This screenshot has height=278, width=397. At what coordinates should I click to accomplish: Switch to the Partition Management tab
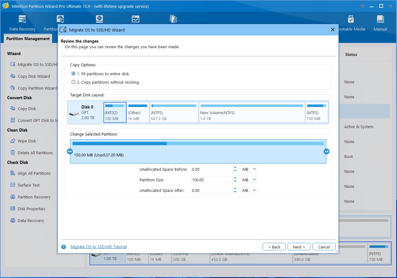click(x=28, y=39)
